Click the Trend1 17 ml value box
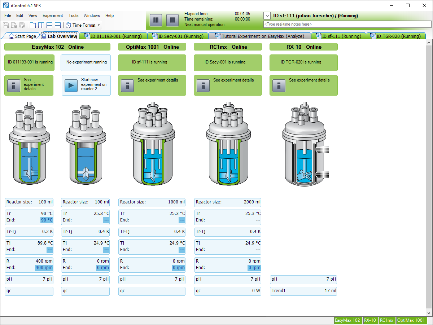433x325 pixels. point(303,291)
